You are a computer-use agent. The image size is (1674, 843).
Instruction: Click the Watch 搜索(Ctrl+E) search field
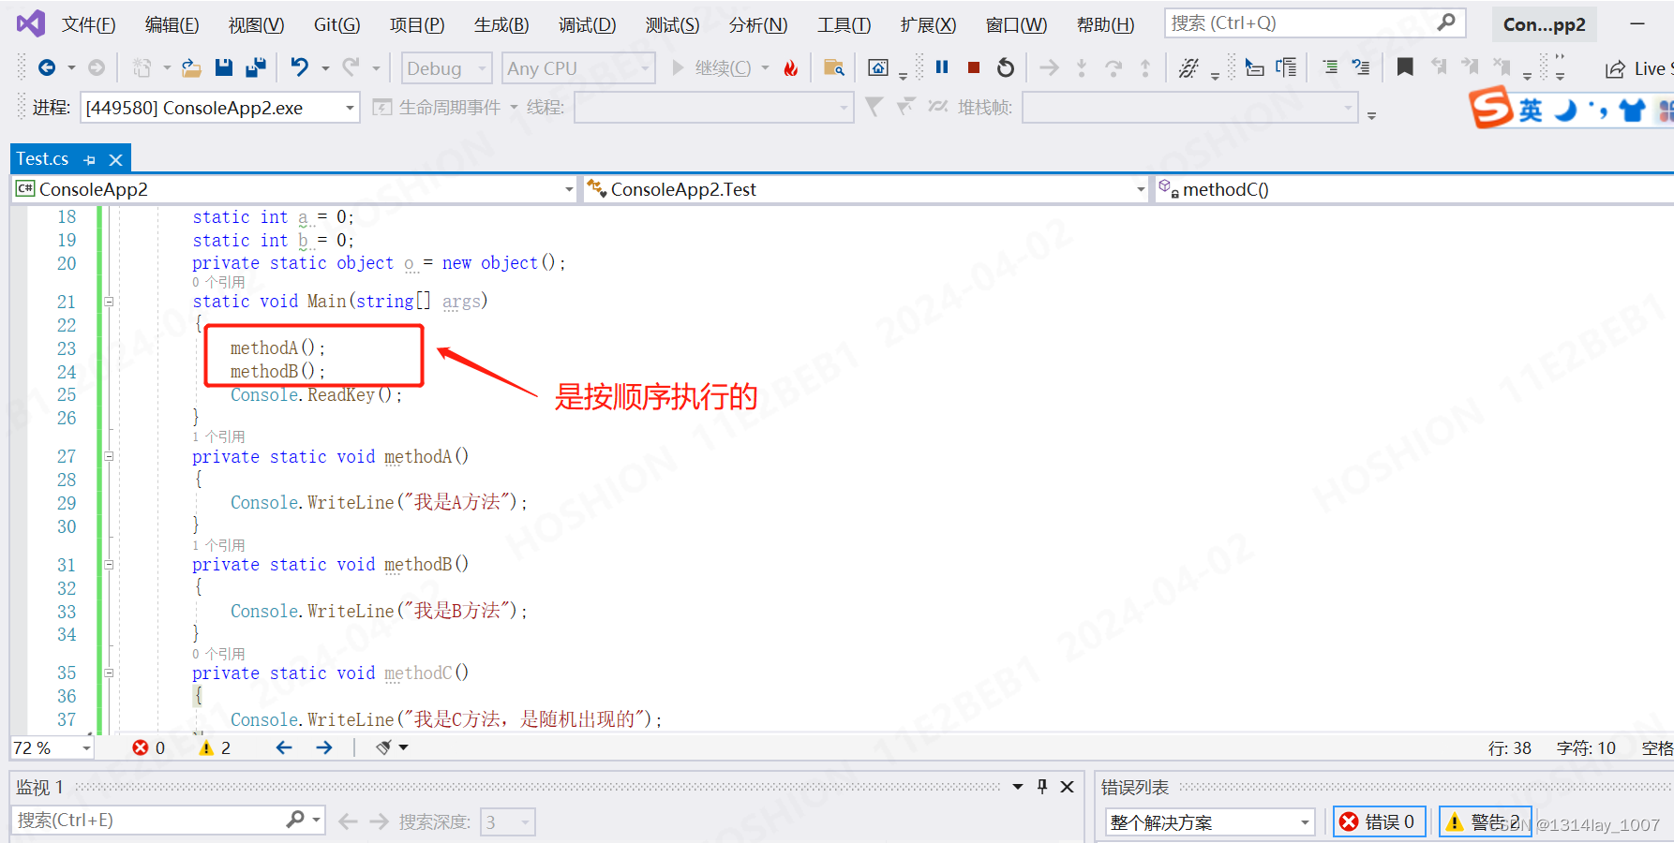[169, 821]
